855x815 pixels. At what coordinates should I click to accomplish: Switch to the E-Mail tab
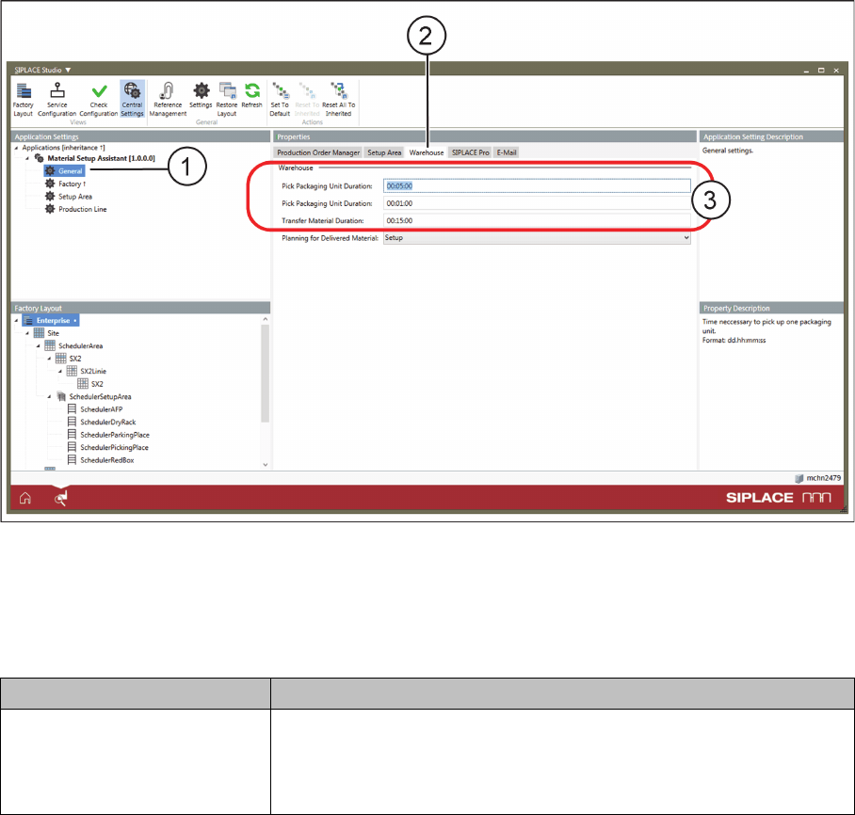(x=507, y=152)
